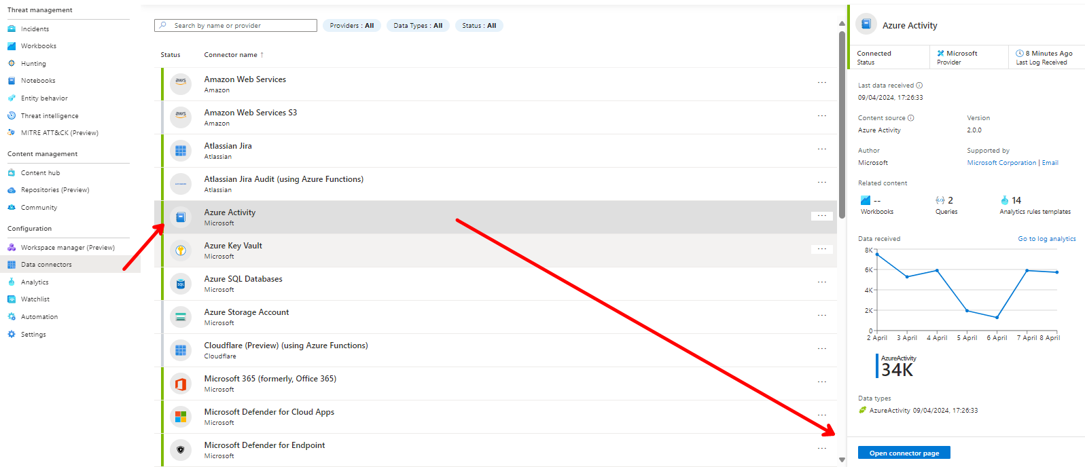The width and height of the screenshot is (1085, 467).
Task: Click the Azure SQL Databases icon
Action: pos(181,283)
